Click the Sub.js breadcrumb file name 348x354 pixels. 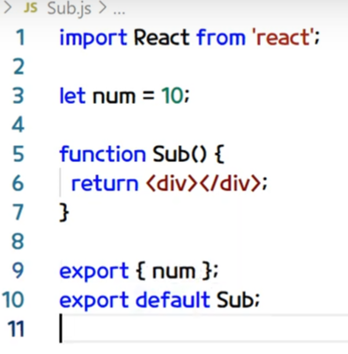click(x=70, y=9)
